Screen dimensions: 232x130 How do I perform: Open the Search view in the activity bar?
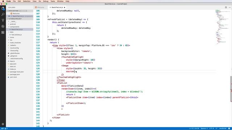tap(3, 14)
